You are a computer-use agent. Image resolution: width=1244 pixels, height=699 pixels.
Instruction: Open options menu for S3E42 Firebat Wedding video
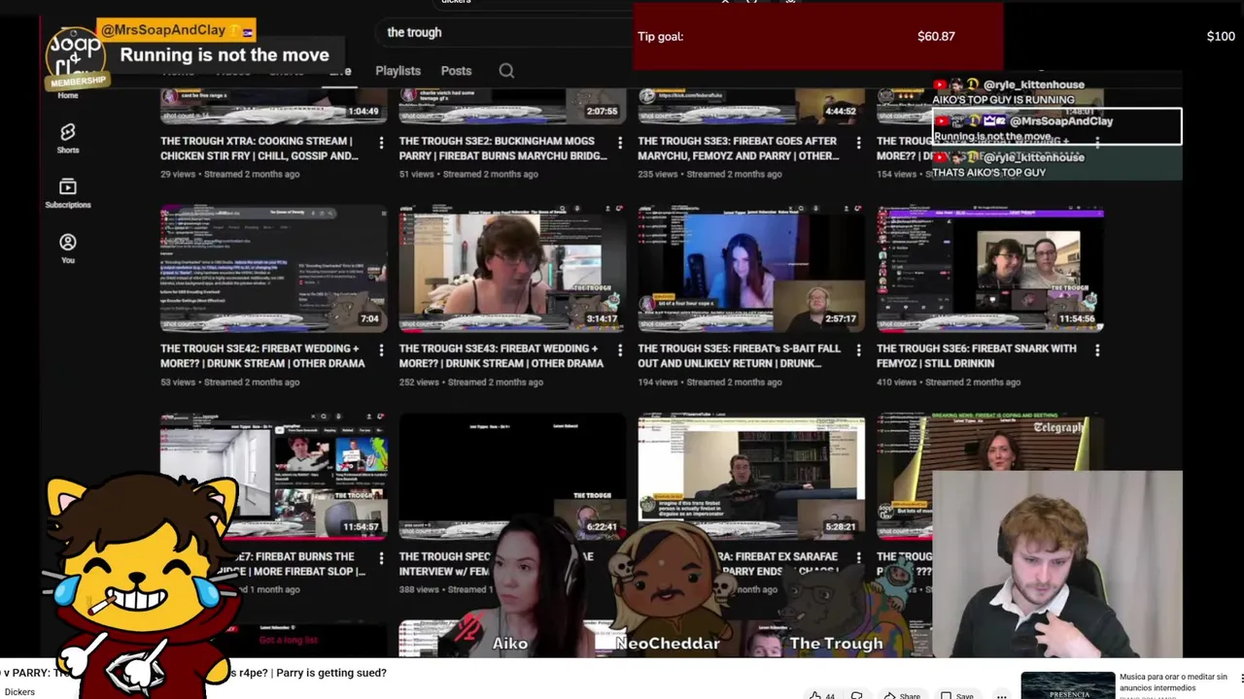tap(381, 349)
